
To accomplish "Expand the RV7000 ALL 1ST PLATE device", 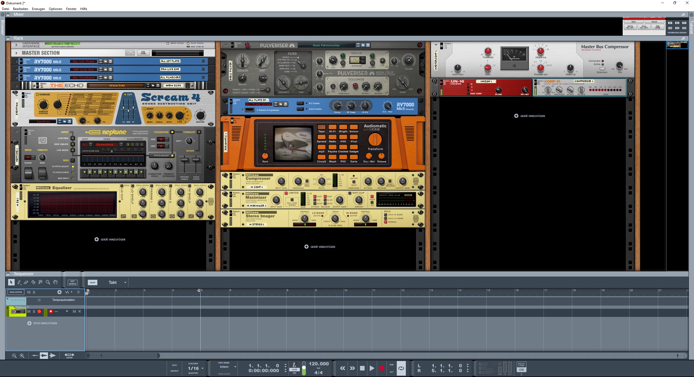I will point(17,61).
